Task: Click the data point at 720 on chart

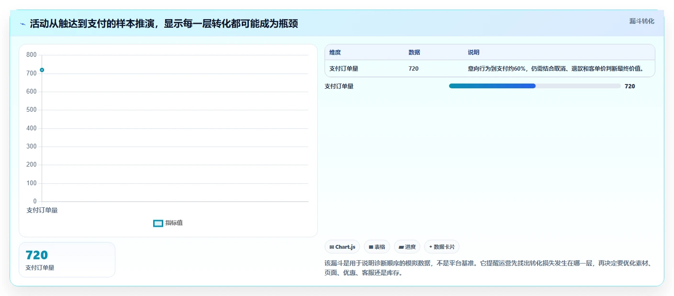Action: pyautogui.click(x=42, y=70)
